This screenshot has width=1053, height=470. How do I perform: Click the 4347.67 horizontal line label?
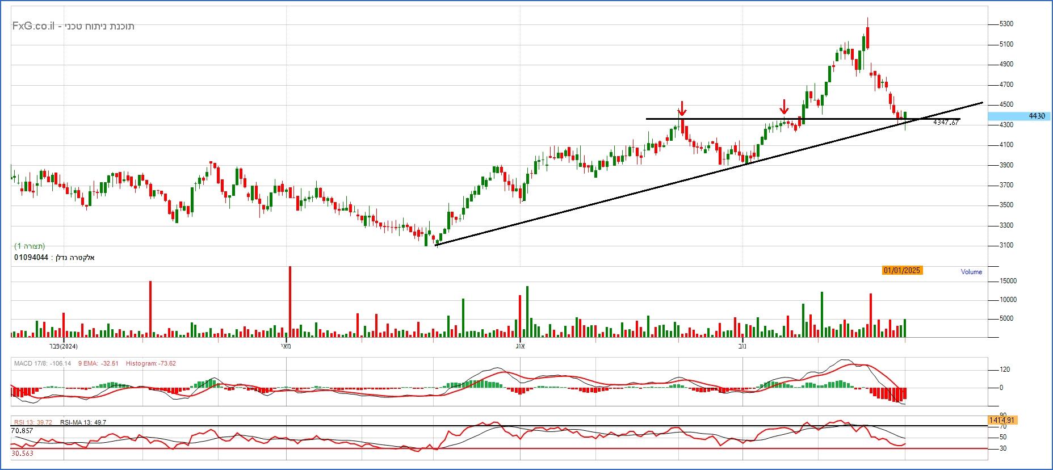click(946, 122)
